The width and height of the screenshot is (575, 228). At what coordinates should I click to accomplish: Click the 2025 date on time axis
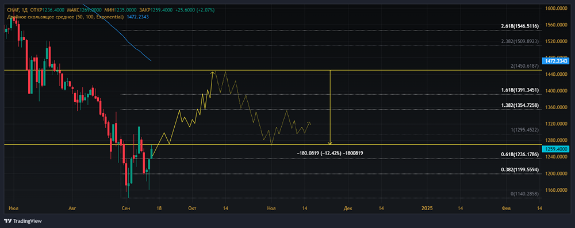(427, 208)
